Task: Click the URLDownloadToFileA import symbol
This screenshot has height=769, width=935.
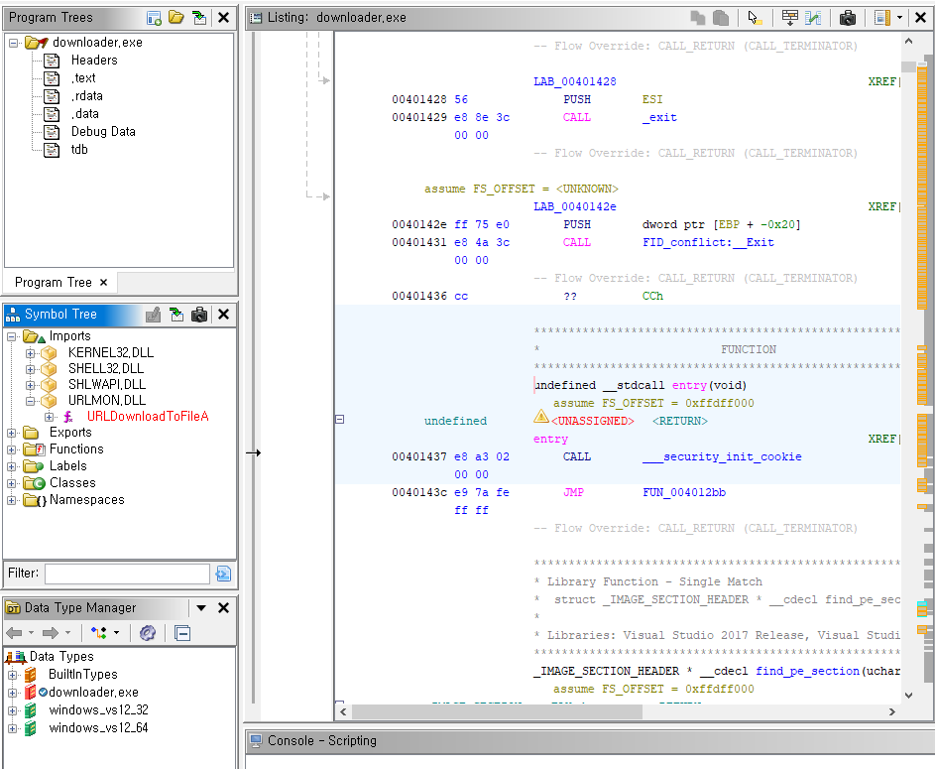Action: click(148, 417)
